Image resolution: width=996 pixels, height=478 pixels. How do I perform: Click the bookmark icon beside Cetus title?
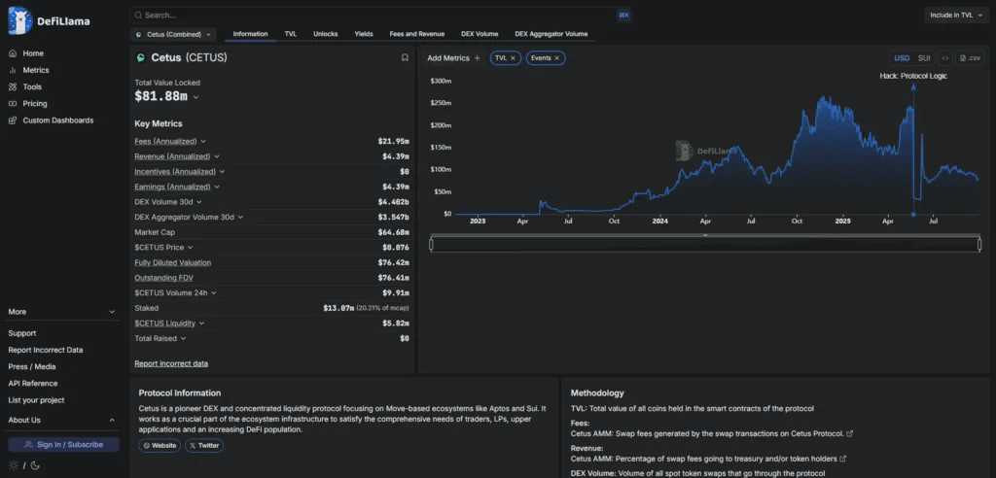tap(405, 57)
